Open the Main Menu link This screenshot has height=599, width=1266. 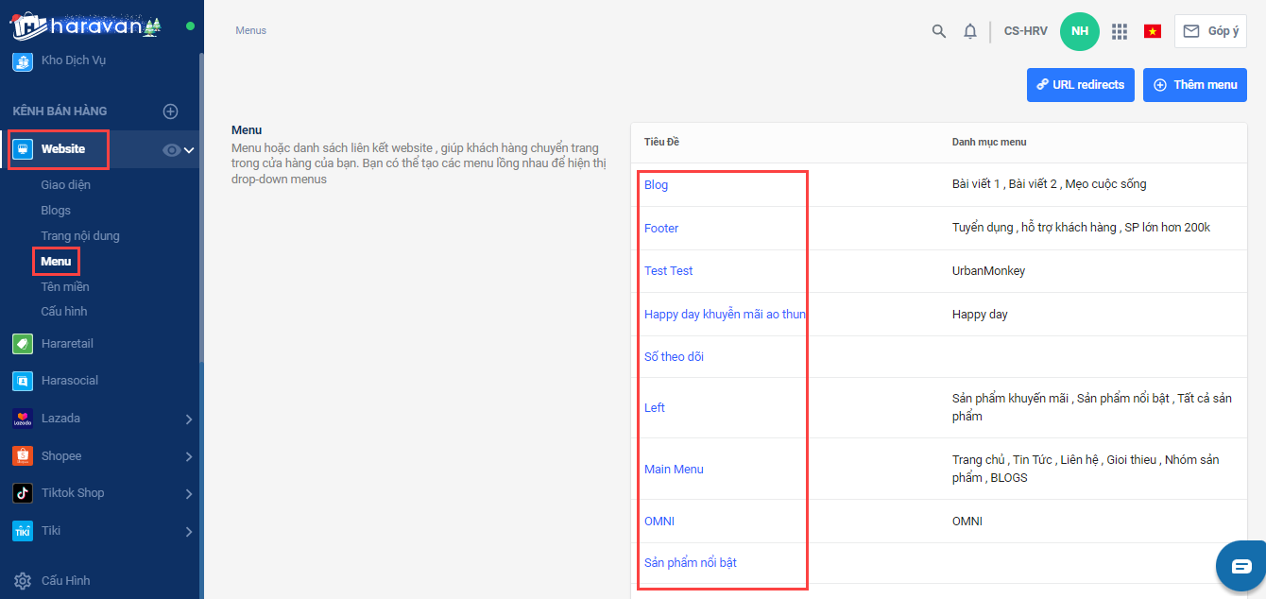click(x=674, y=469)
